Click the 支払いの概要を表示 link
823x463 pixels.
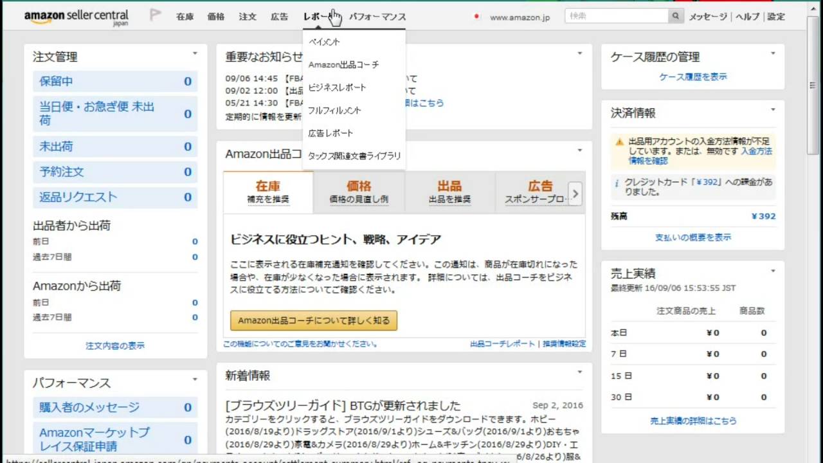coord(693,237)
